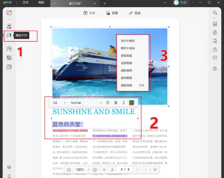Screen dimensions: 224x178
Task: Open the Reader mode icon in left sidebar
Action: [9, 13]
